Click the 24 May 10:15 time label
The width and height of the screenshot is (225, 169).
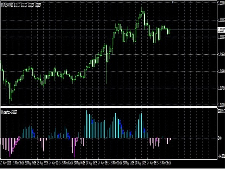[116, 163]
